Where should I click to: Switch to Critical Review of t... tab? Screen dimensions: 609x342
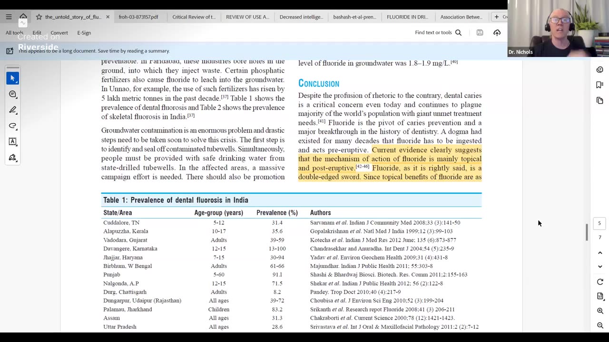coord(194,17)
